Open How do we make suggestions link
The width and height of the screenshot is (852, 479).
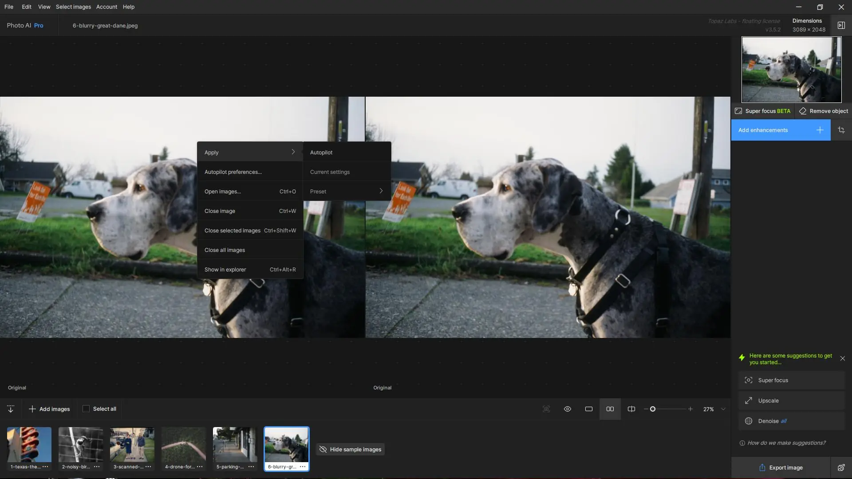point(786,443)
